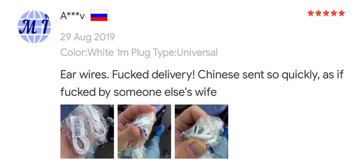The image size is (363, 164).
Task: Open the middle photo of hand holding cable
Action: coord(144,131)
